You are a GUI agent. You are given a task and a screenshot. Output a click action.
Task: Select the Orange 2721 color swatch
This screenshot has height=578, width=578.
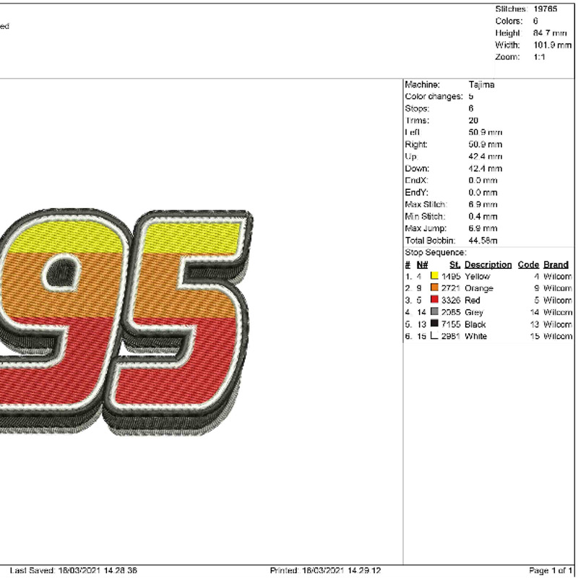[x=433, y=288]
